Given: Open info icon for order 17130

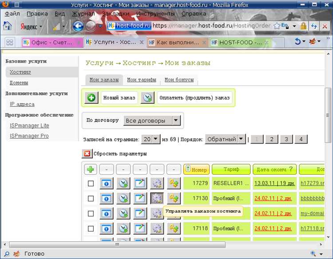Looking at the screenshot, I should tap(107, 198).
